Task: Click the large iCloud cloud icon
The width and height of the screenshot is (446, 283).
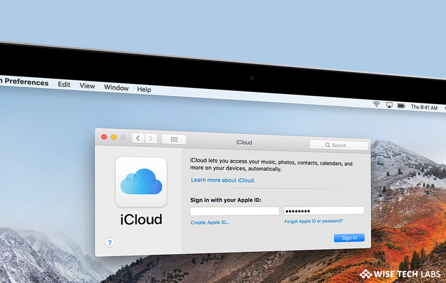Action: (x=141, y=182)
